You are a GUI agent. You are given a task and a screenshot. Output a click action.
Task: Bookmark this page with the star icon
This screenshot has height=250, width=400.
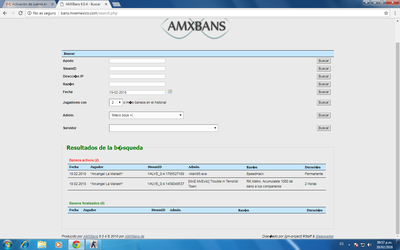click(386, 13)
